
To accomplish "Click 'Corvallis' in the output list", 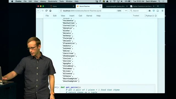I will (69, 26).
